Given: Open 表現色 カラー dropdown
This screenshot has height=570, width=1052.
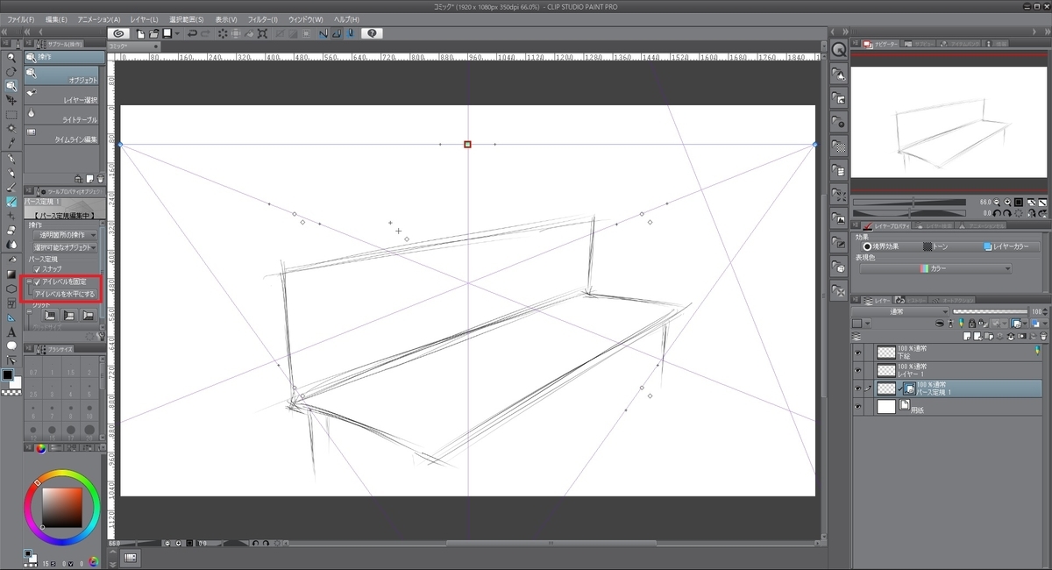Looking at the screenshot, I should (x=936, y=268).
